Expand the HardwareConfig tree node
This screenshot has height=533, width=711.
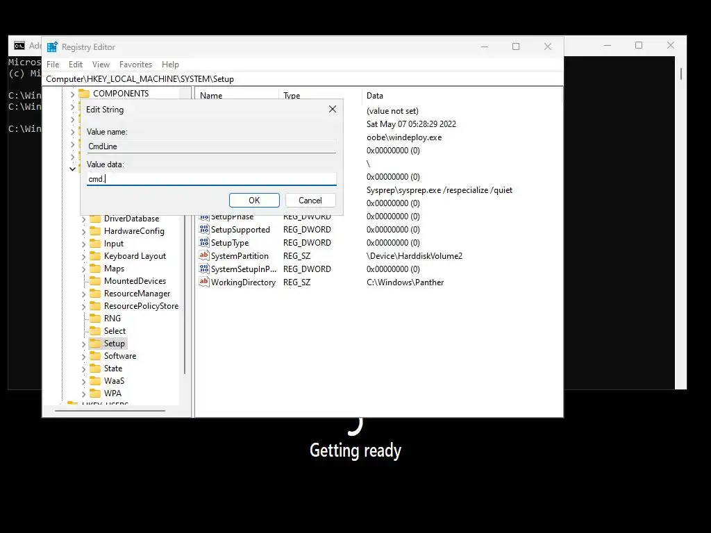pyautogui.click(x=83, y=232)
